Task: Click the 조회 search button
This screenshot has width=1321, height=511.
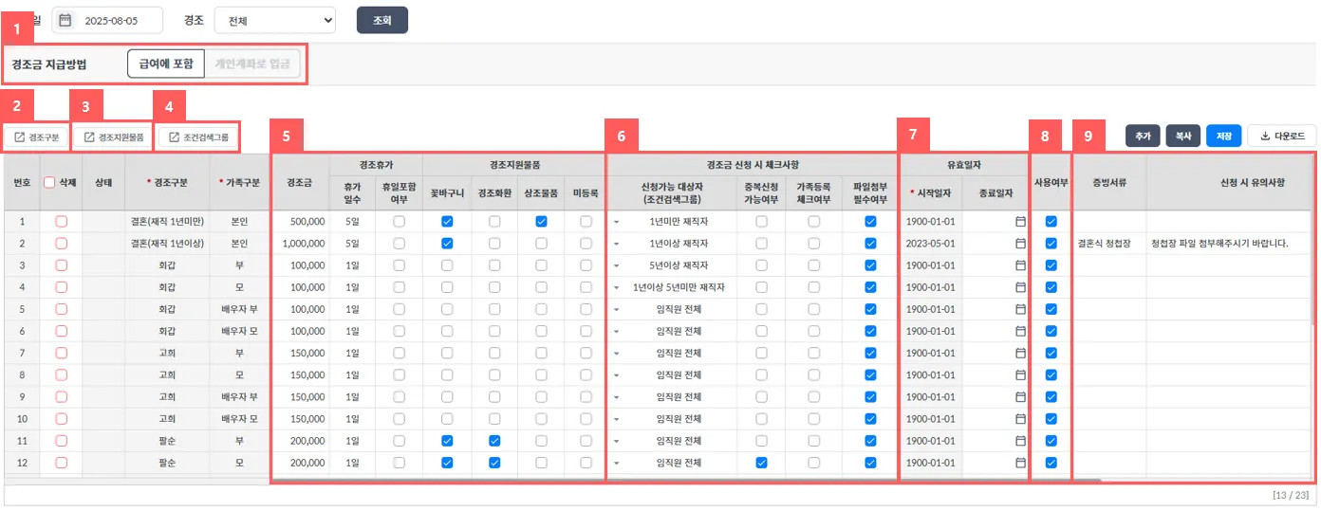Action: pyautogui.click(x=382, y=20)
